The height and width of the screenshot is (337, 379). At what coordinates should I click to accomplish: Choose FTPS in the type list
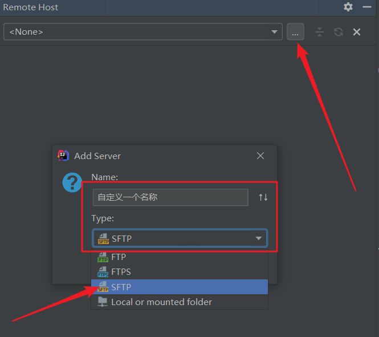click(121, 272)
